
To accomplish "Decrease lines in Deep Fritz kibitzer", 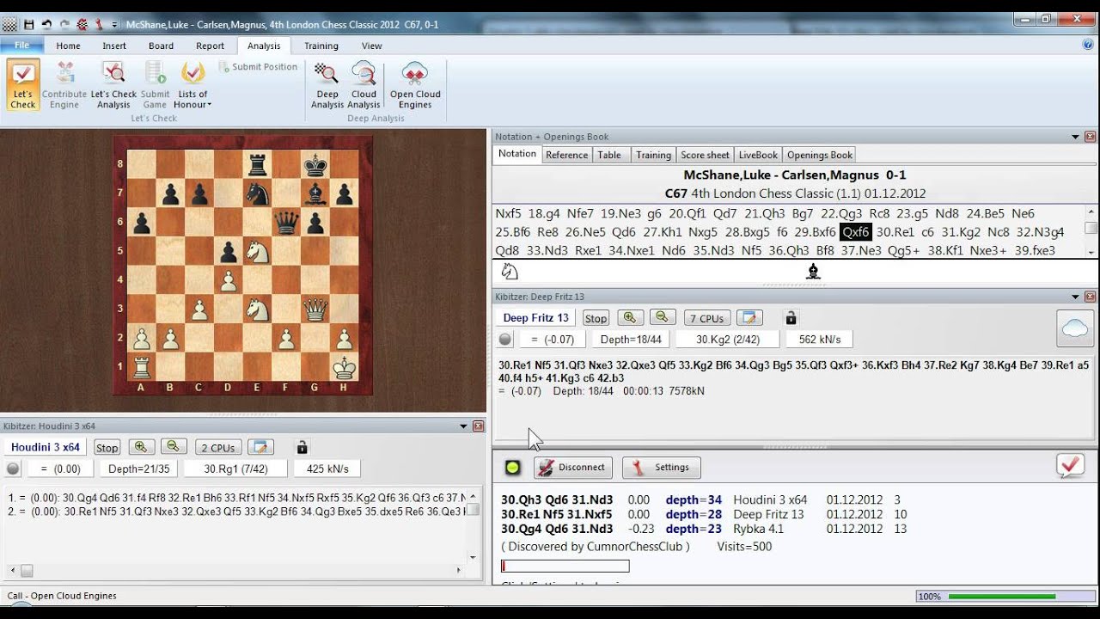I will click(663, 317).
